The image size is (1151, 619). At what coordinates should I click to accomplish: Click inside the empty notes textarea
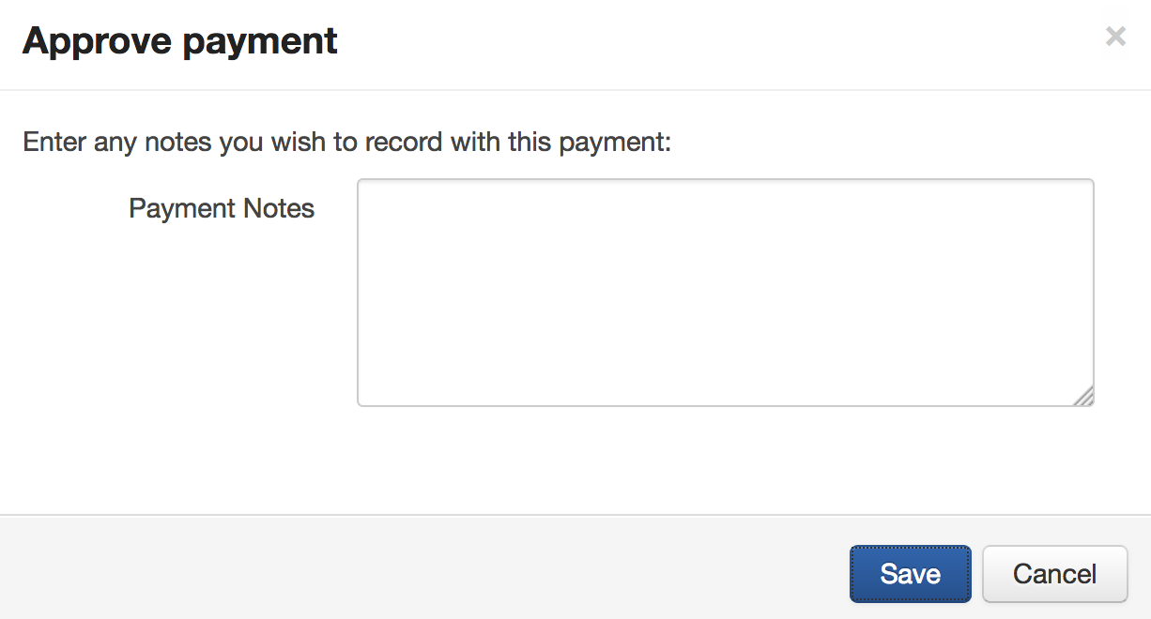point(725,293)
